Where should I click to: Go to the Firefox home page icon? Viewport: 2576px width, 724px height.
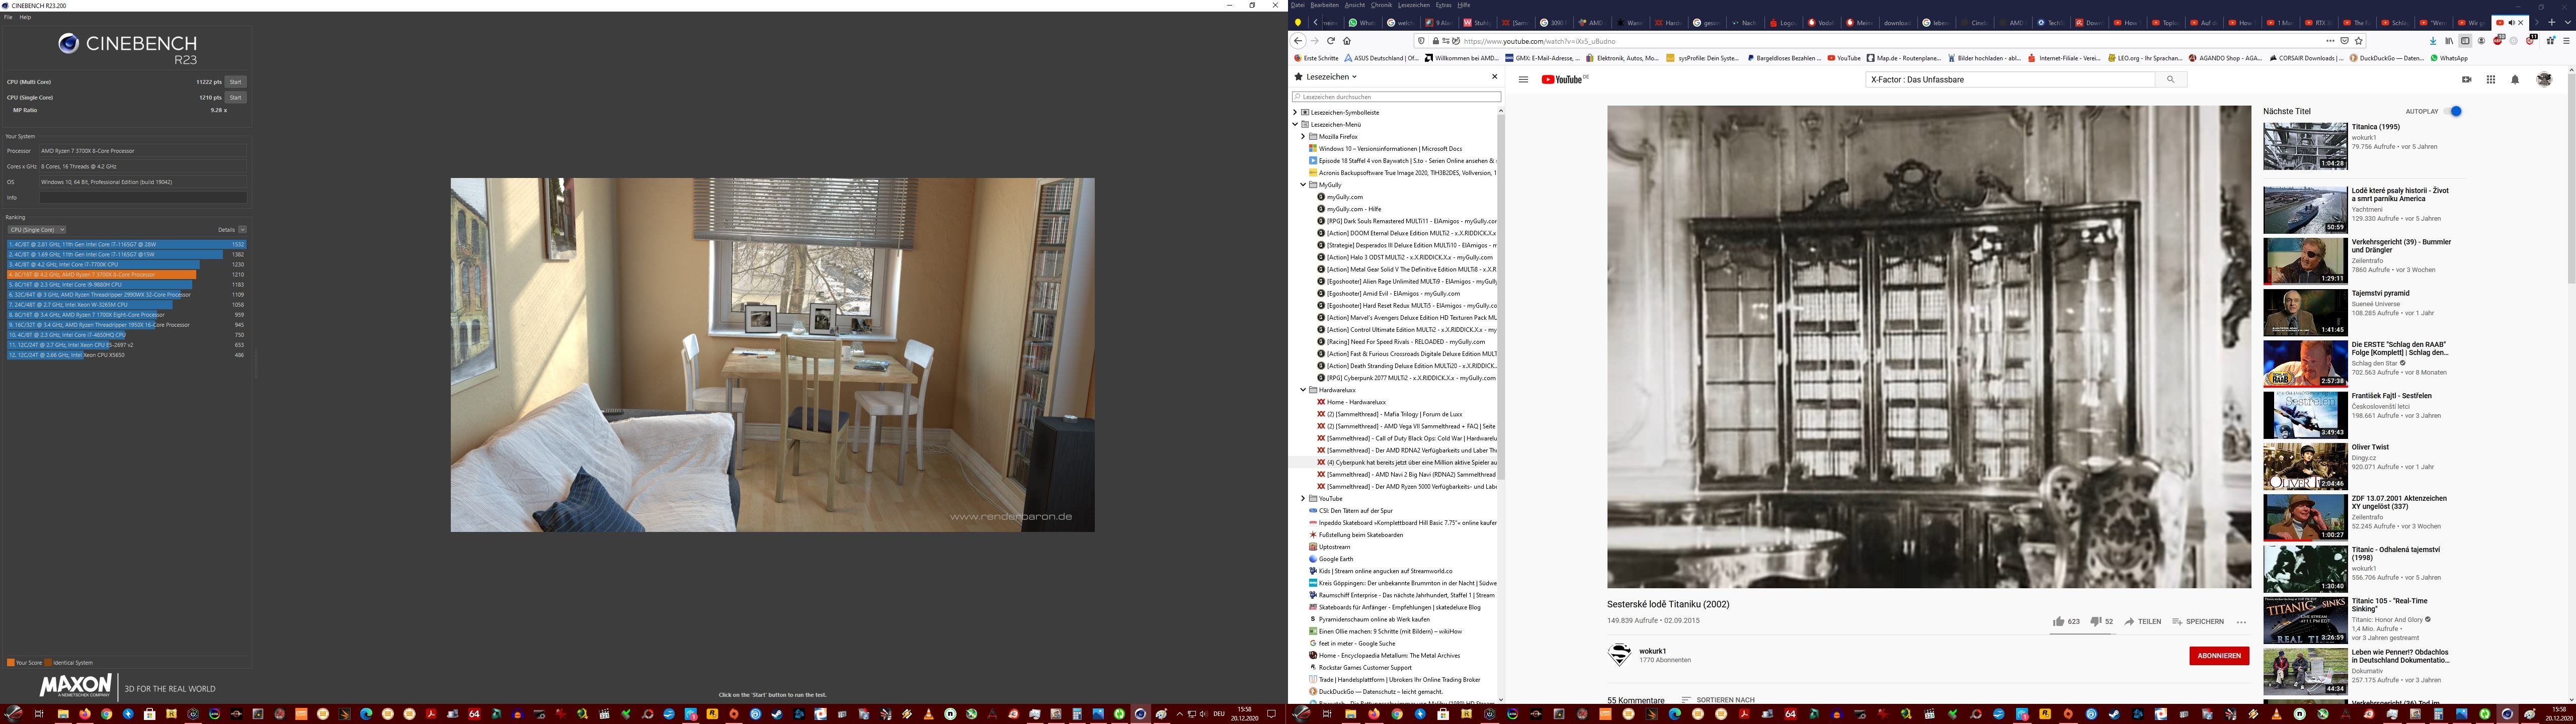coord(1347,41)
